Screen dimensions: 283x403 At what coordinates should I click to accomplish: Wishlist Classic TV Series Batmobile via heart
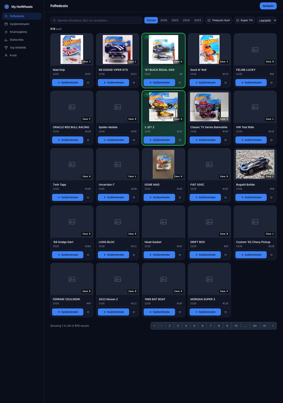[x=226, y=140]
